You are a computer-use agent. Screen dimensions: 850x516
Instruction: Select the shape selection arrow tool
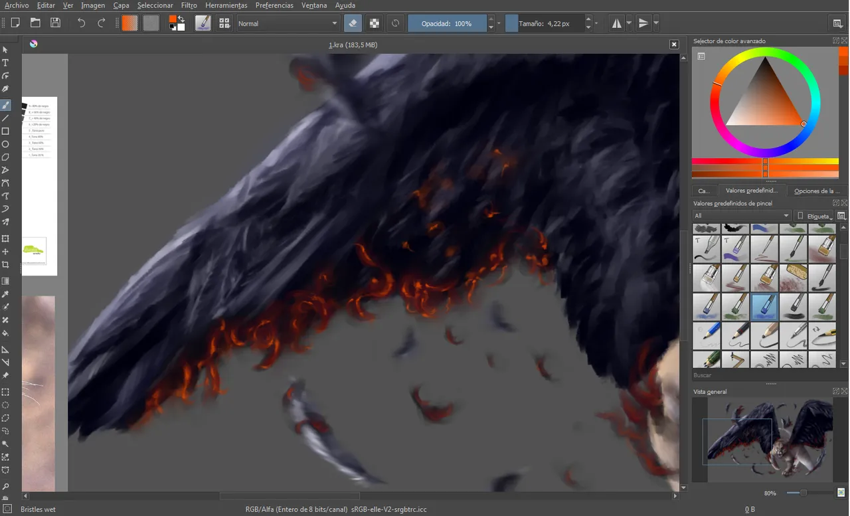pos(5,50)
